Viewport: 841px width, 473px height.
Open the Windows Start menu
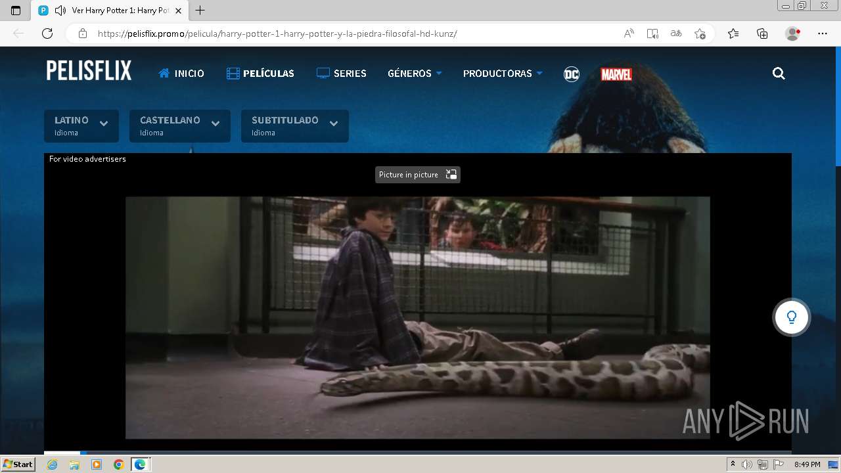pyautogui.click(x=18, y=464)
